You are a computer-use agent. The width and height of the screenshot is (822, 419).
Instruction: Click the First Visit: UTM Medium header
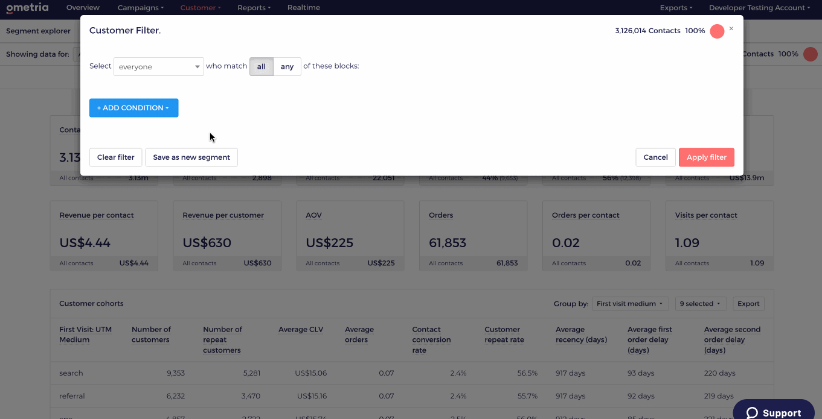(86, 335)
